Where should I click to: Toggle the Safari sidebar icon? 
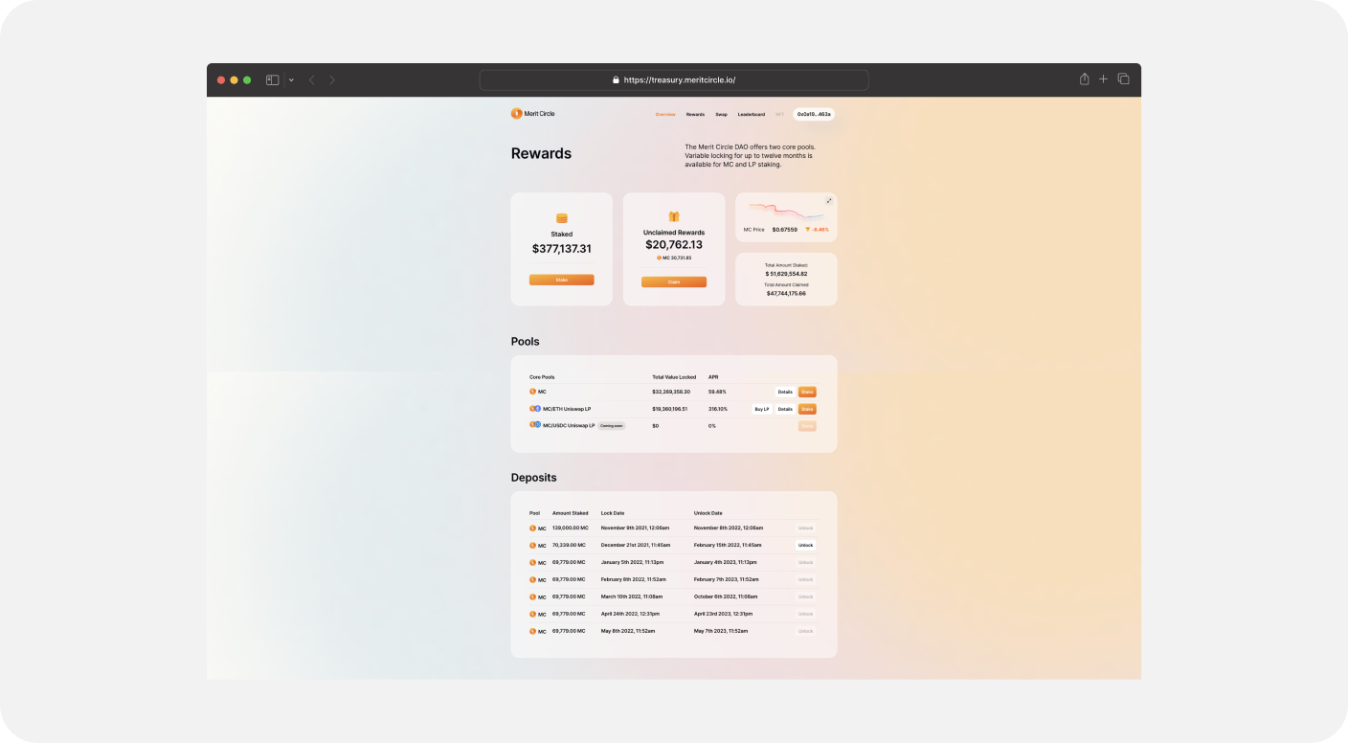[x=272, y=80]
